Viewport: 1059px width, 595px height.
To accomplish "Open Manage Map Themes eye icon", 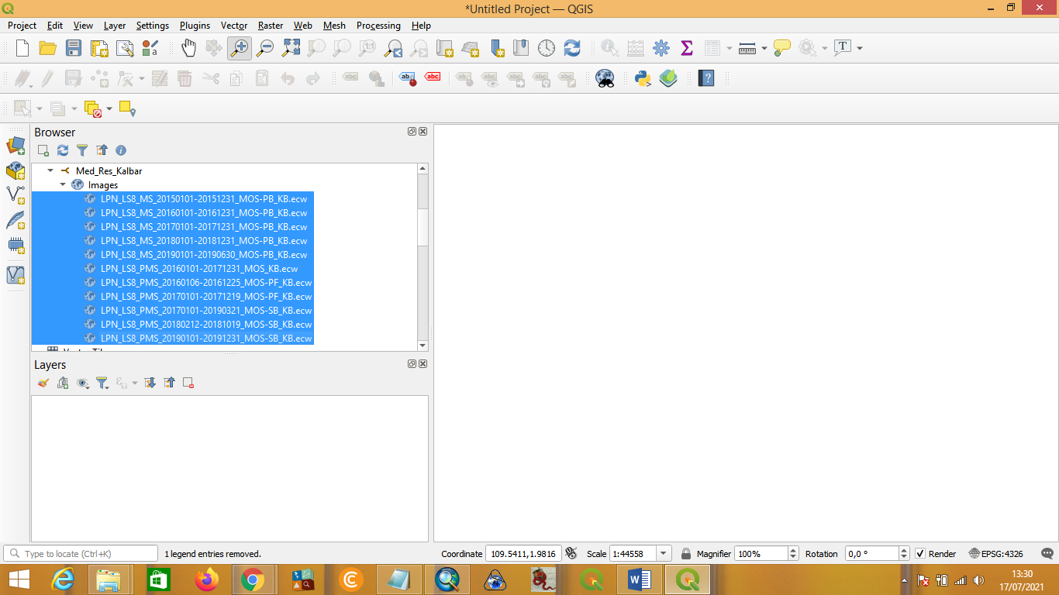I will 82,383.
